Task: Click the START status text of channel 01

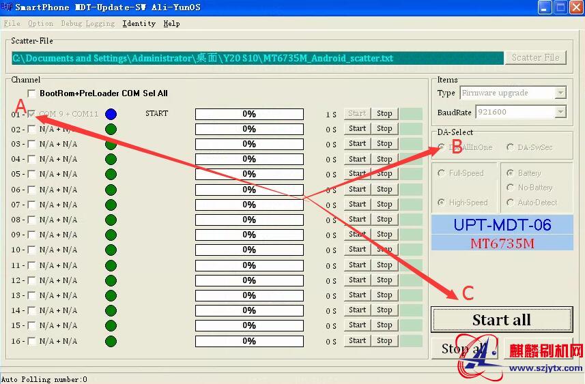Action: tap(157, 113)
